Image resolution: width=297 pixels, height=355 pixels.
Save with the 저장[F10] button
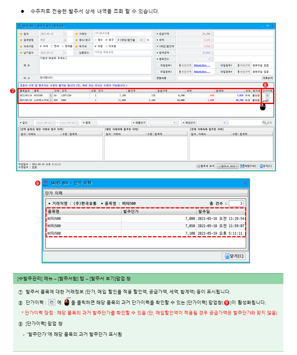pos(248,166)
